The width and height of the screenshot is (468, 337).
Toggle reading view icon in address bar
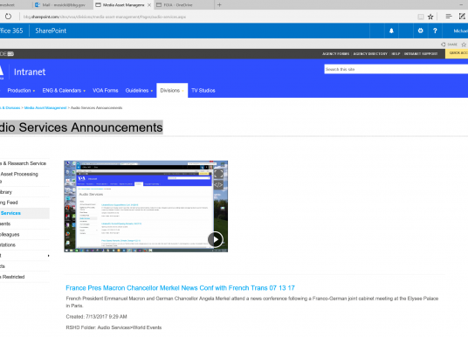click(420, 17)
